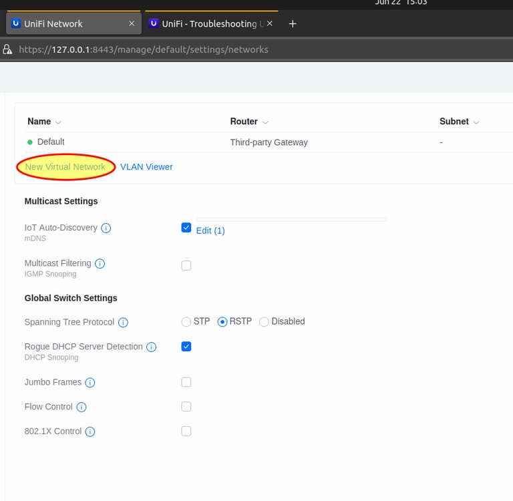Uncheck the IoT Auto-Discovery checkbox
The width and height of the screenshot is (513, 501).
tap(186, 227)
